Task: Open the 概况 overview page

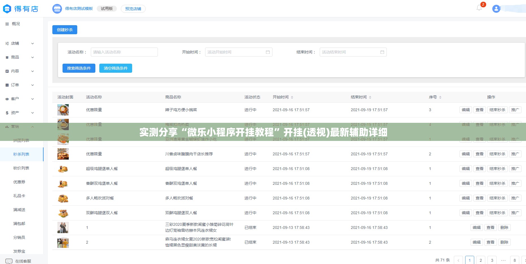Action: [x=16, y=24]
